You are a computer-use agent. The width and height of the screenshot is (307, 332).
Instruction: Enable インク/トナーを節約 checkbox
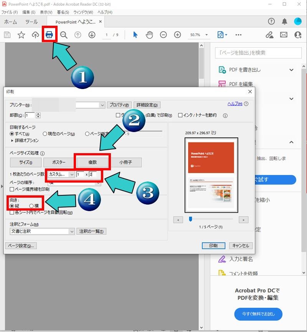(x=180, y=115)
